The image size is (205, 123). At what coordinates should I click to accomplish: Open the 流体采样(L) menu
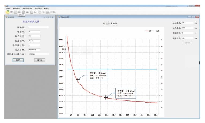point(38,9)
